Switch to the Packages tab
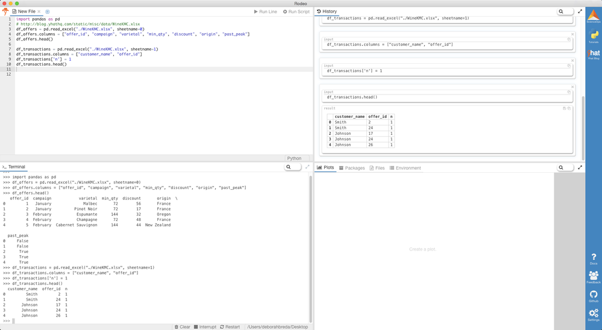 click(x=352, y=168)
